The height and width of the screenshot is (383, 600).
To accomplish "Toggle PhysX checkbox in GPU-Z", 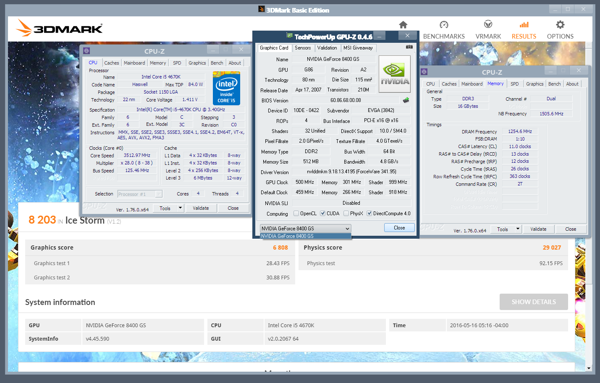I will tap(346, 214).
